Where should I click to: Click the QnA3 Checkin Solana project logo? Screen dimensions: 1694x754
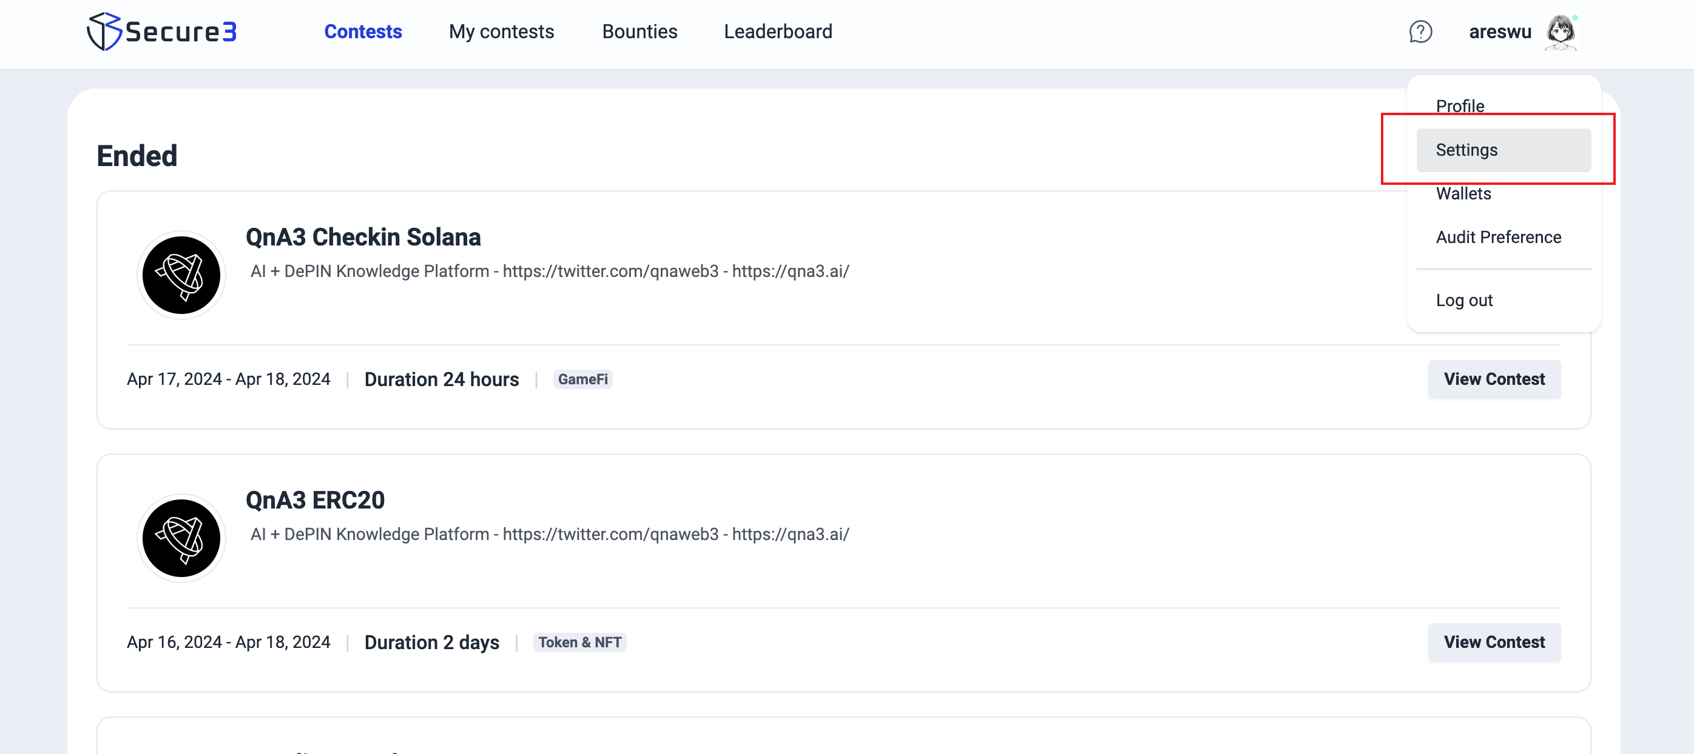(181, 275)
